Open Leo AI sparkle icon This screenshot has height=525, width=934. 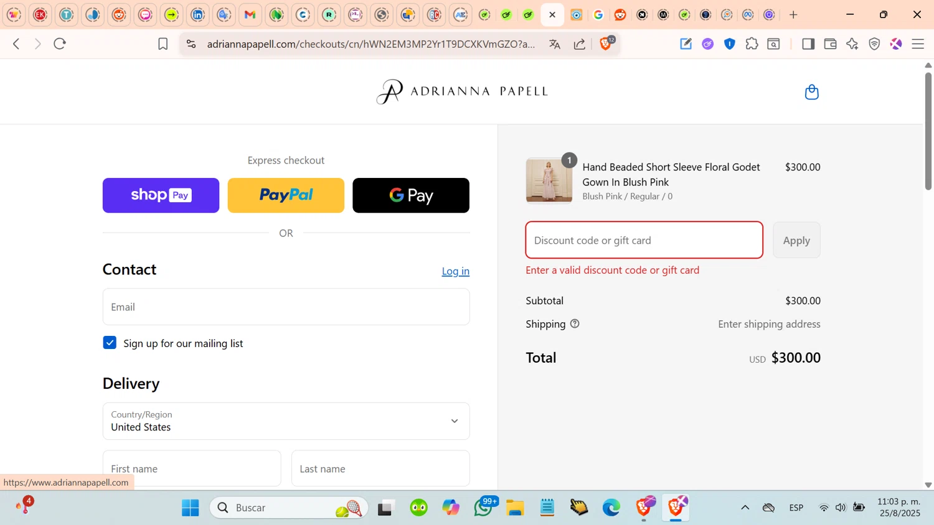[852, 44]
